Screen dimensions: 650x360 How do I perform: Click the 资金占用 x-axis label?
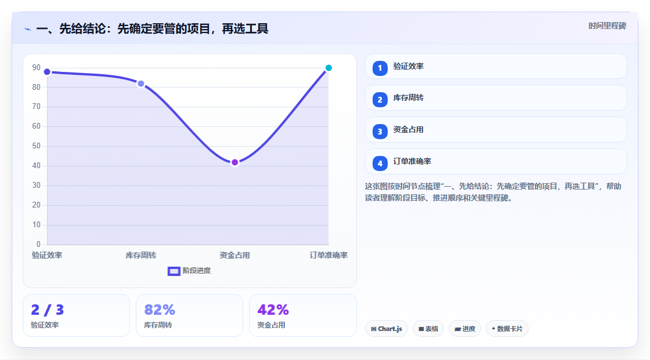(234, 255)
